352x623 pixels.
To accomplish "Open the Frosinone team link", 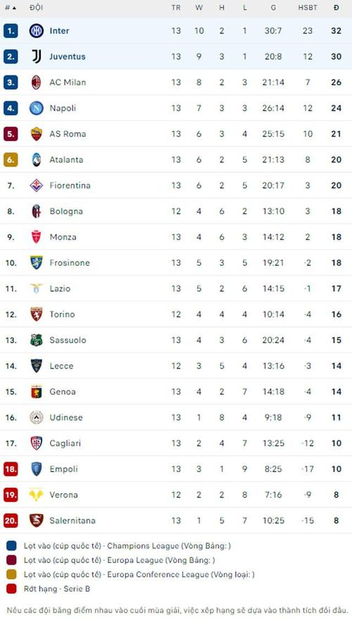I will tap(70, 263).
